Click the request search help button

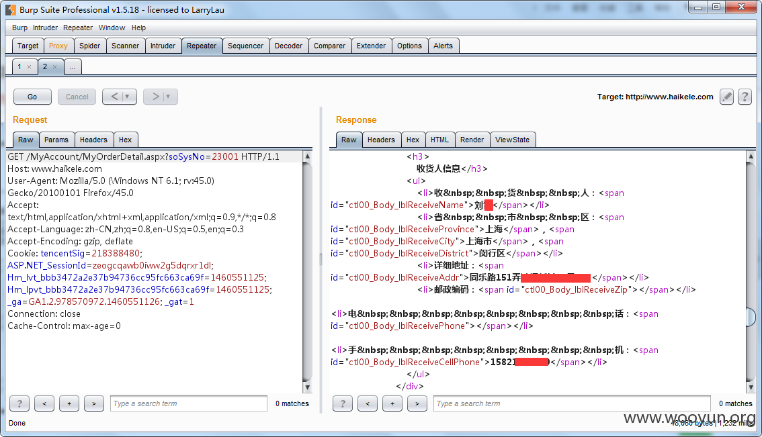19,403
